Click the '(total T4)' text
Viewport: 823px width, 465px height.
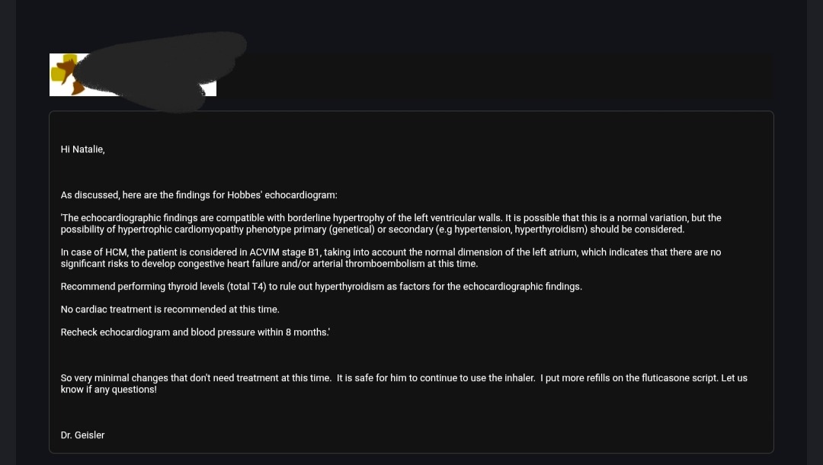click(x=246, y=287)
